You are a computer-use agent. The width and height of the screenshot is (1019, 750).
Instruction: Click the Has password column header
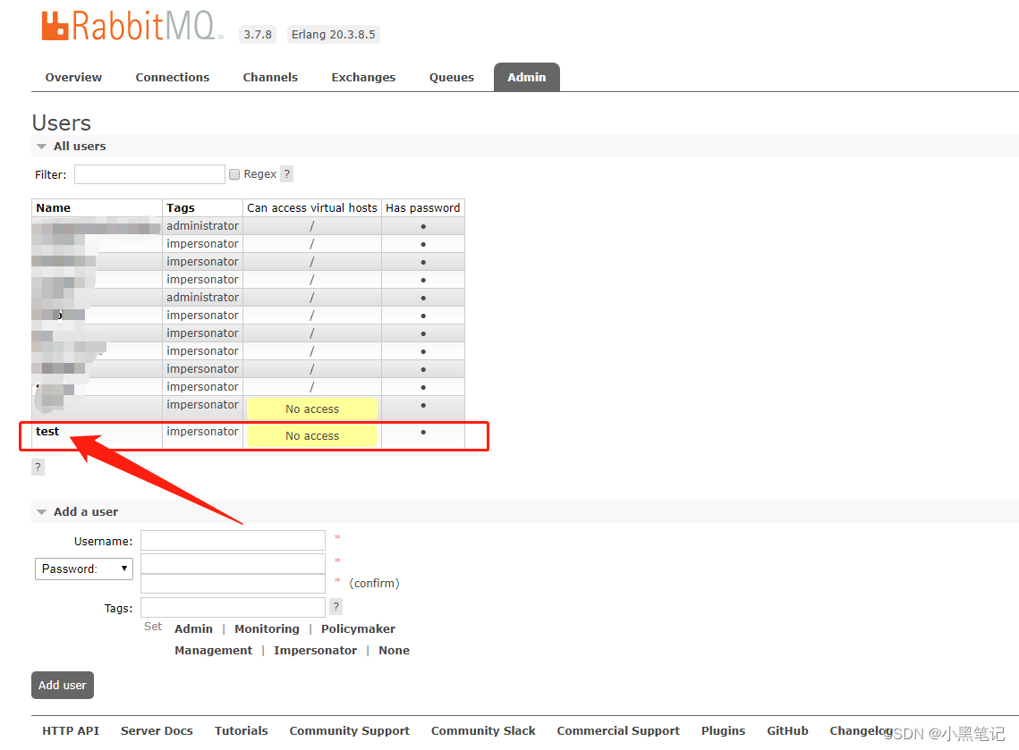pyautogui.click(x=423, y=207)
